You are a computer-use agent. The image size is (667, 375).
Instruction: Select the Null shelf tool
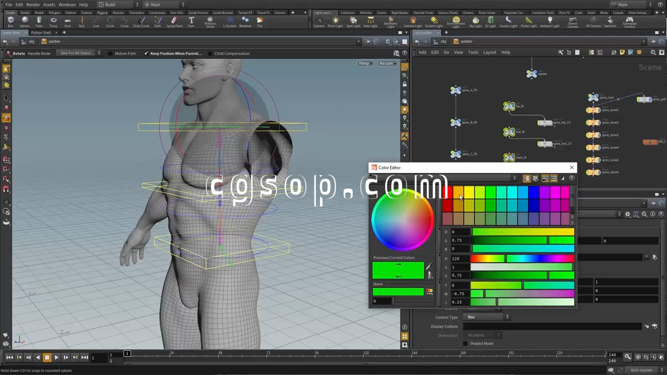pyautogui.click(x=81, y=22)
